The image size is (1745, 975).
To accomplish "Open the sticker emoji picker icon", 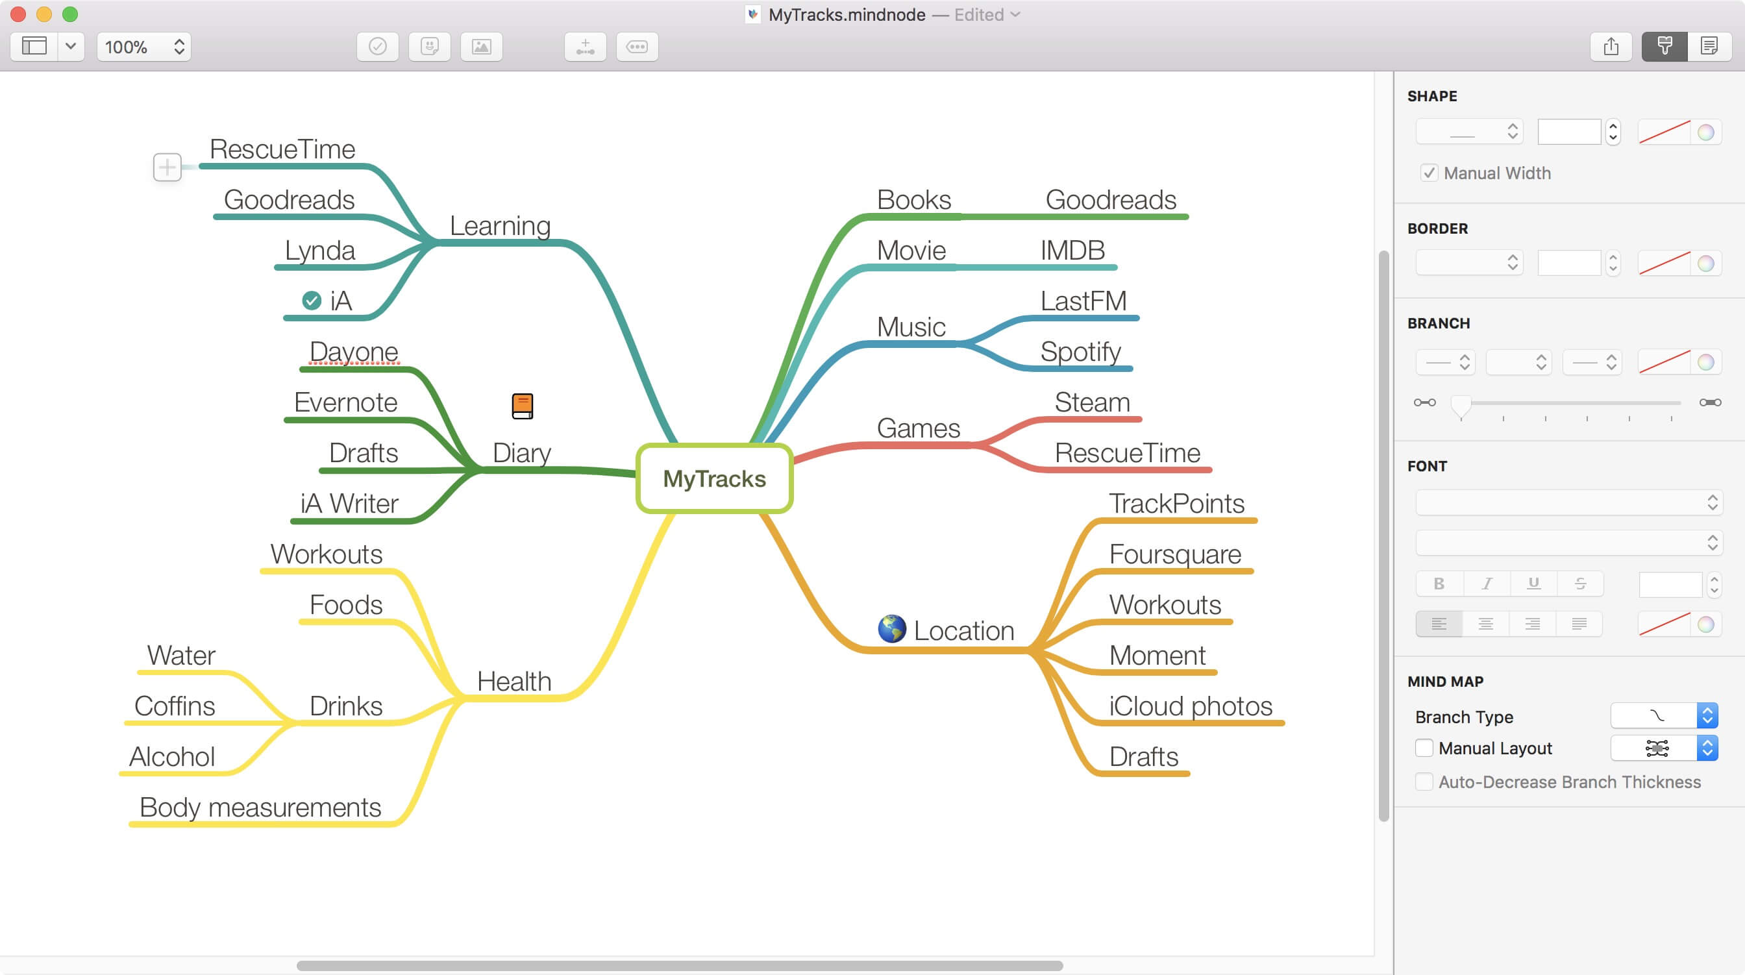I will click(x=430, y=47).
